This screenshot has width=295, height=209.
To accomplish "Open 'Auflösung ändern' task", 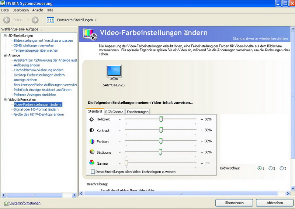I will tap(27, 65).
